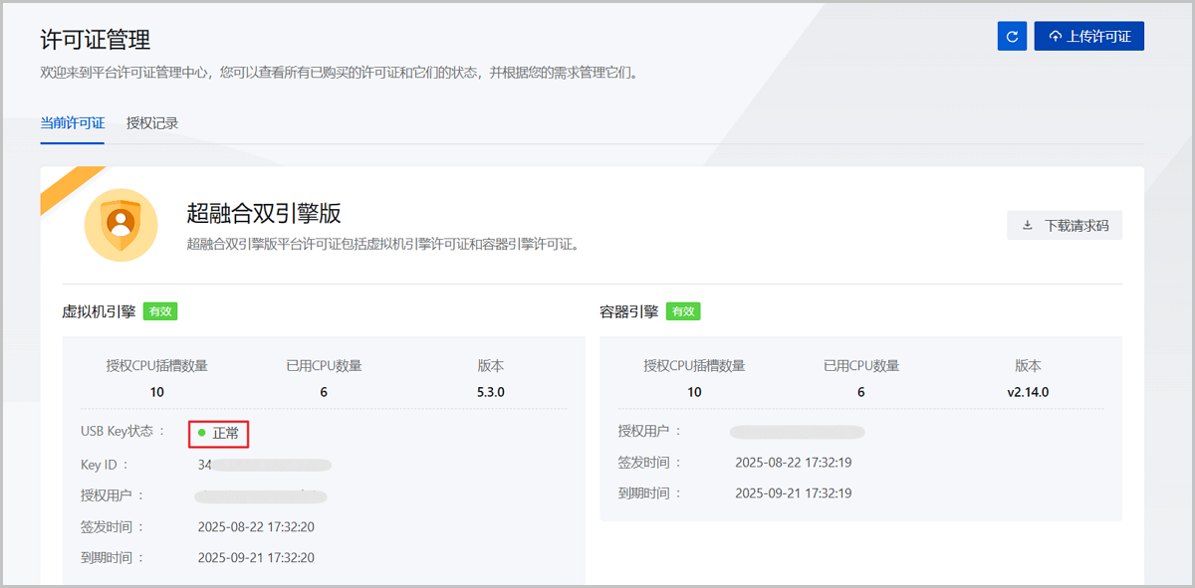Viewport: 1195px width, 588px height.
Task: Click version value 5.3.0
Action: [491, 392]
